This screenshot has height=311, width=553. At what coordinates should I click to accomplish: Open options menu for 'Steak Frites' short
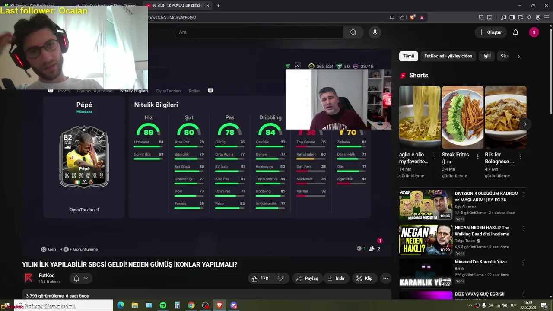(x=478, y=157)
